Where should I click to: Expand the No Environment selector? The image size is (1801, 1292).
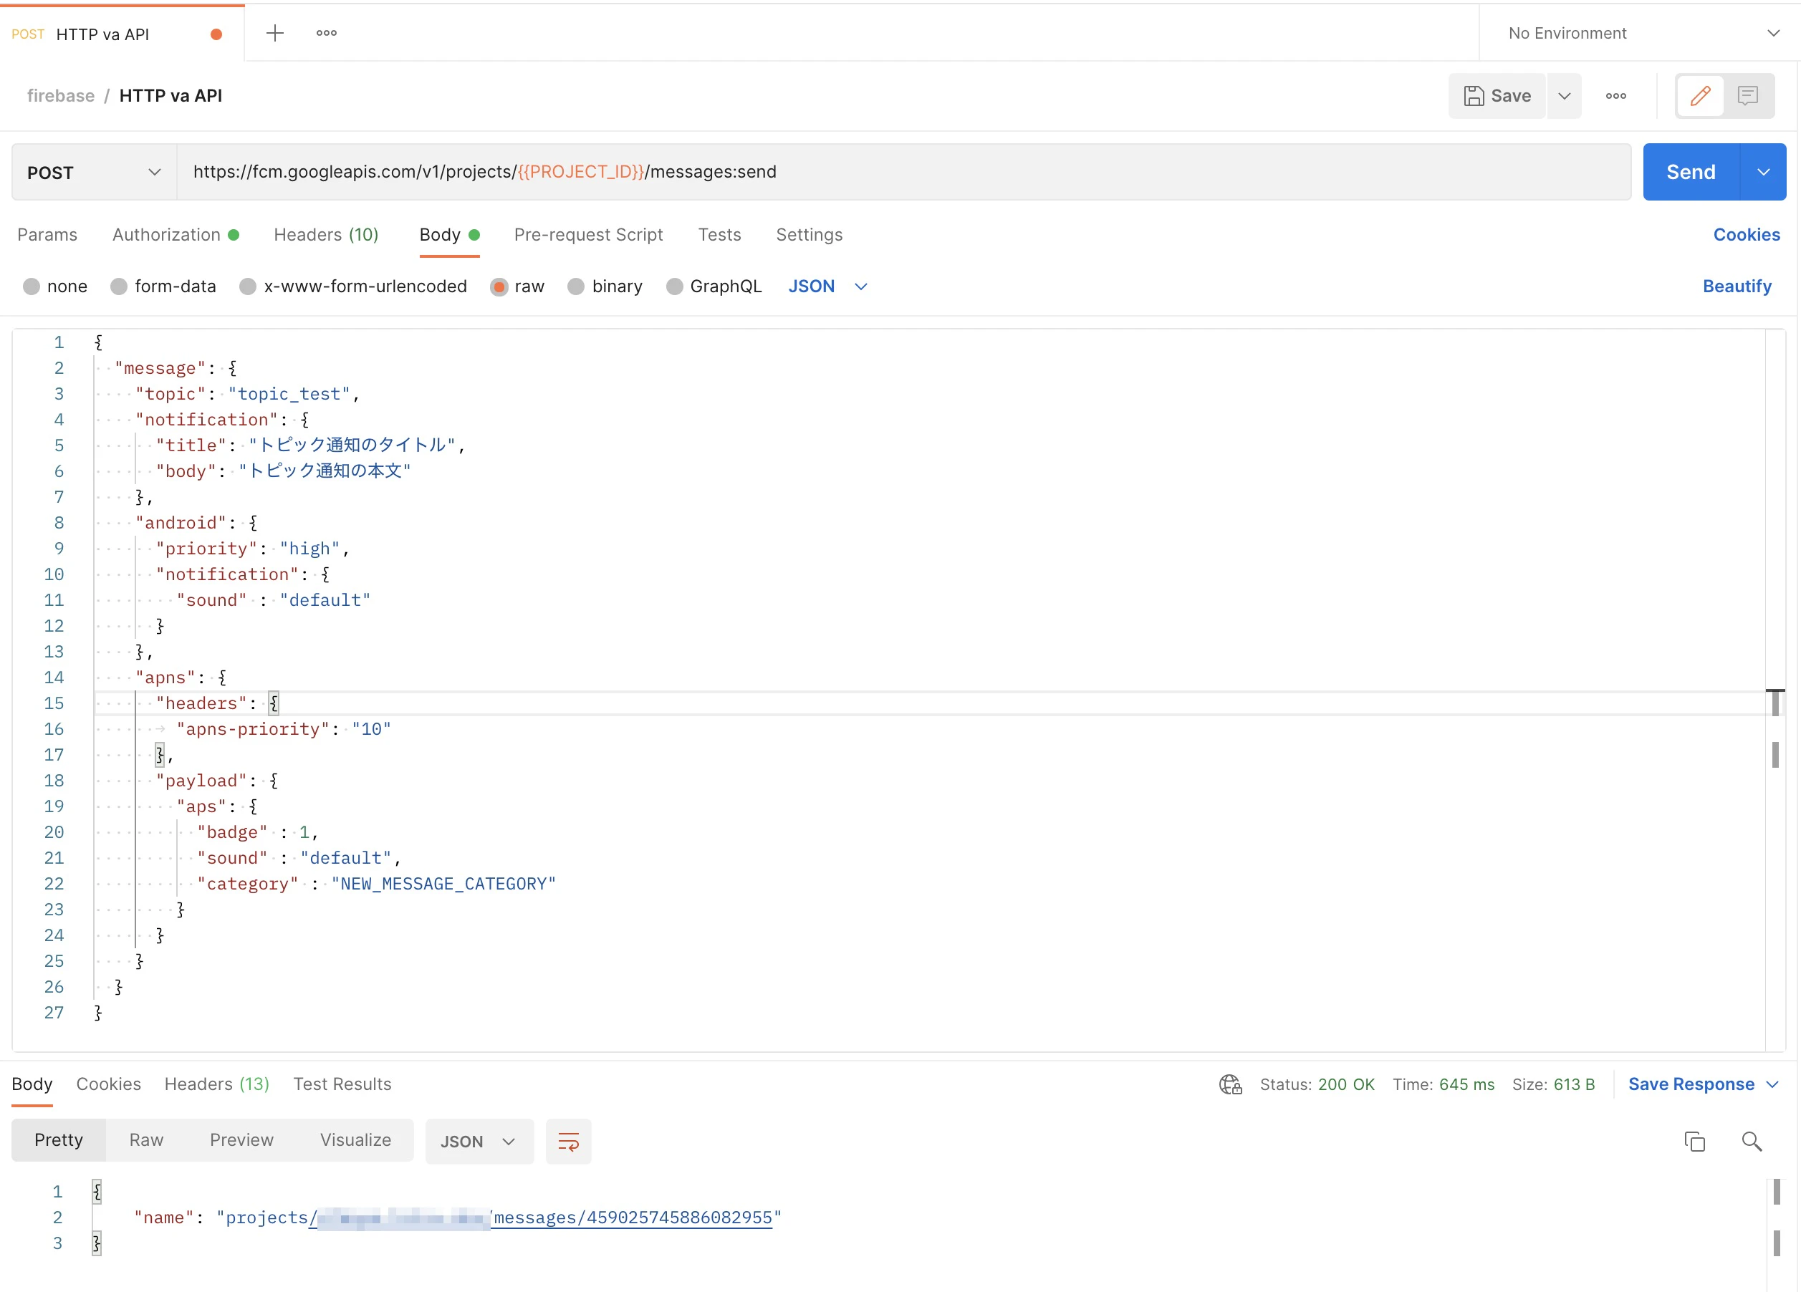click(1640, 34)
